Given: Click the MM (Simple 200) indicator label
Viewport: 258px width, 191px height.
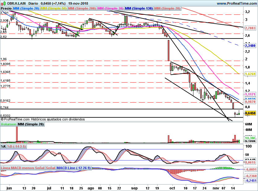Looking at the screenshot, I should pyautogui.click(x=82, y=8).
